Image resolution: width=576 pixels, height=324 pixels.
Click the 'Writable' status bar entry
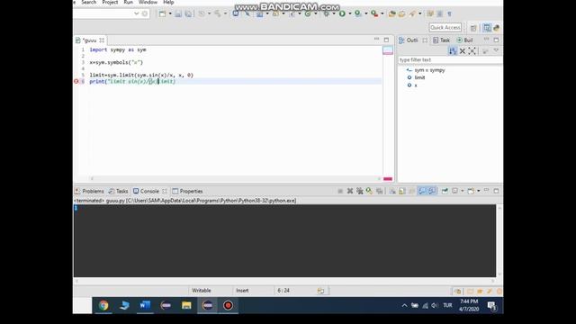coord(202,291)
